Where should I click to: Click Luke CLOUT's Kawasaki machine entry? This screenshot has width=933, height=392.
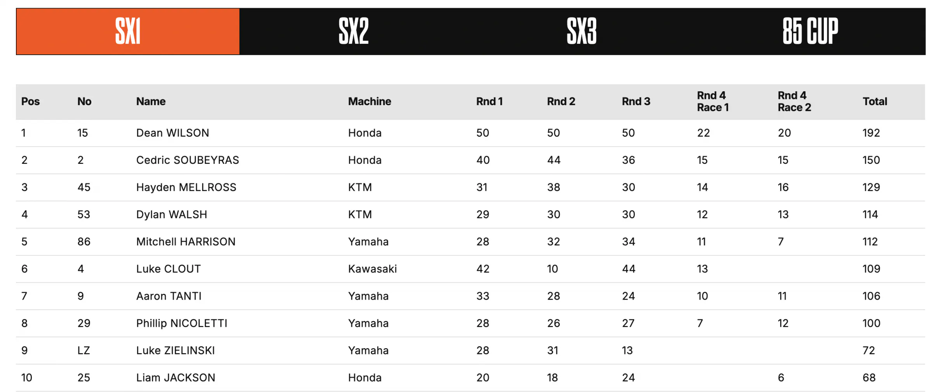pyautogui.click(x=372, y=269)
